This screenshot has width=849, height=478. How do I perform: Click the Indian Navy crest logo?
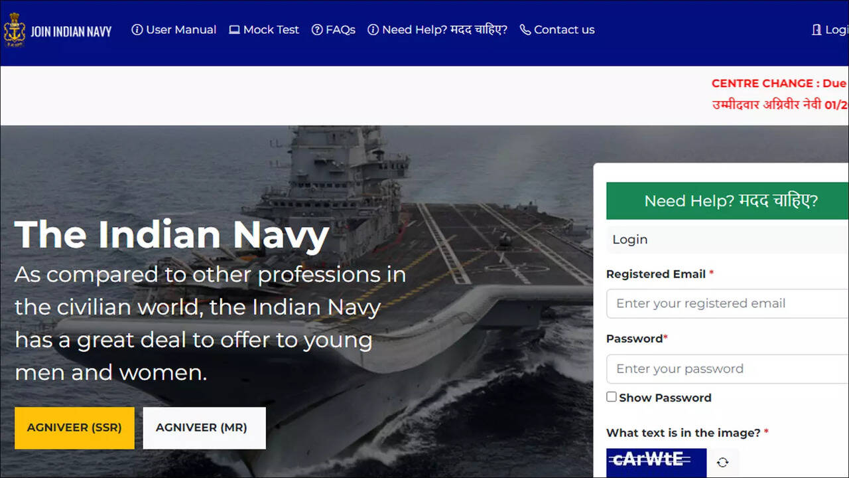coord(14,31)
